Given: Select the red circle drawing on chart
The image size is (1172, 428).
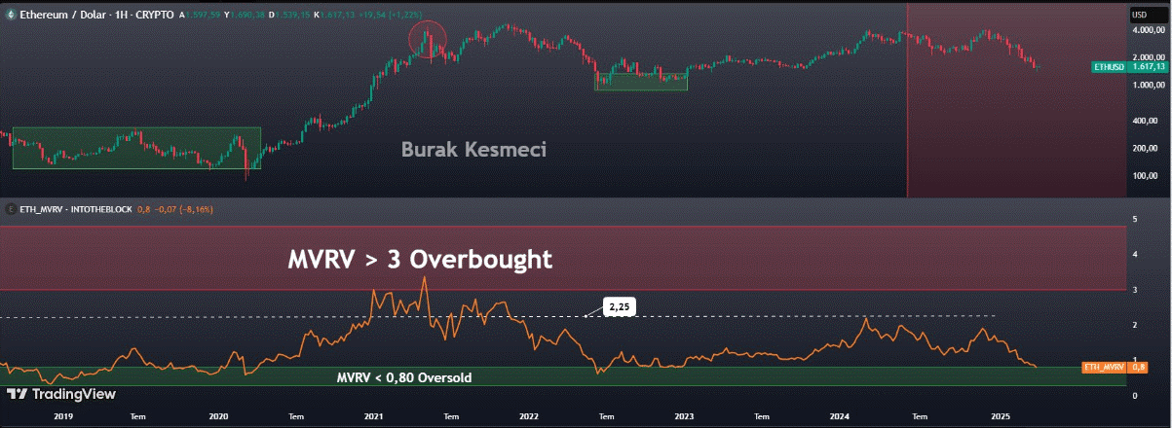Looking at the screenshot, I should click(427, 41).
